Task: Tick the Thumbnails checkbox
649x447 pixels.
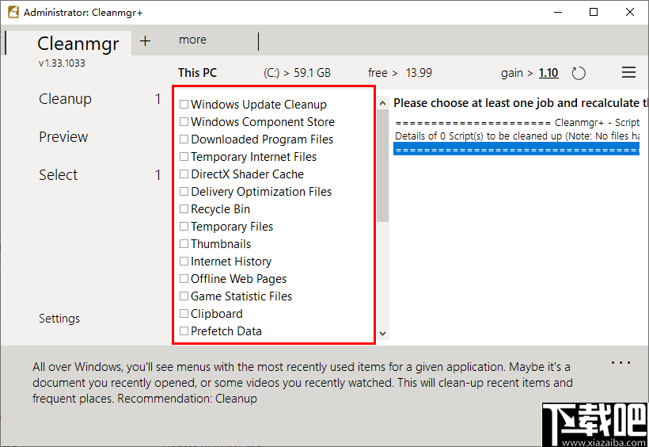Action: (x=184, y=243)
